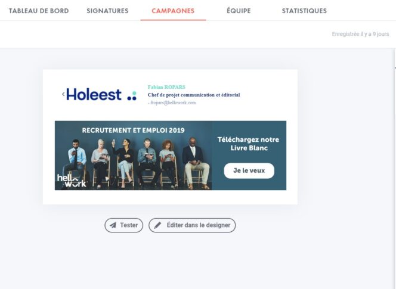Switch to the Signatures tab

point(107,11)
